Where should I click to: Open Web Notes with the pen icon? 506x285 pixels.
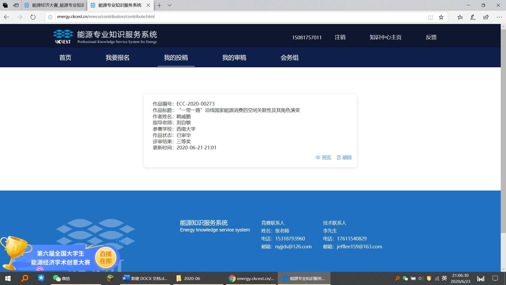pyautogui.click(x=473, y=17)
